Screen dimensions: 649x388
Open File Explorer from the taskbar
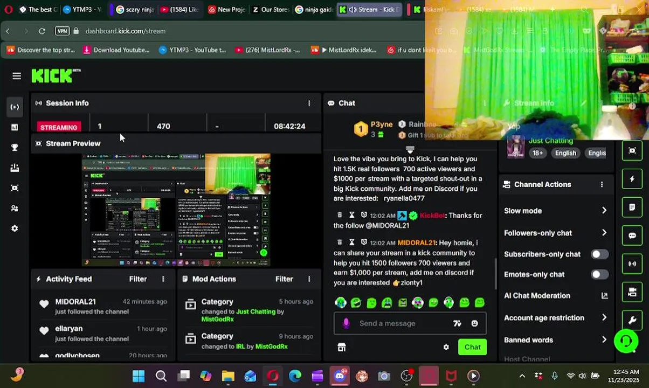(228, 376)
